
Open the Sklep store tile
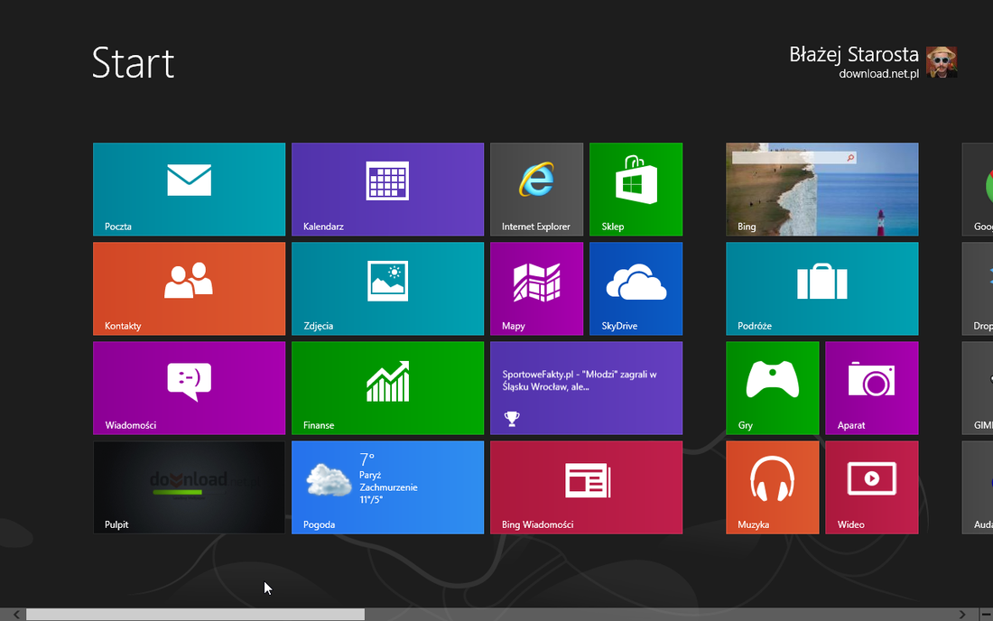click(x=636, y=190)
